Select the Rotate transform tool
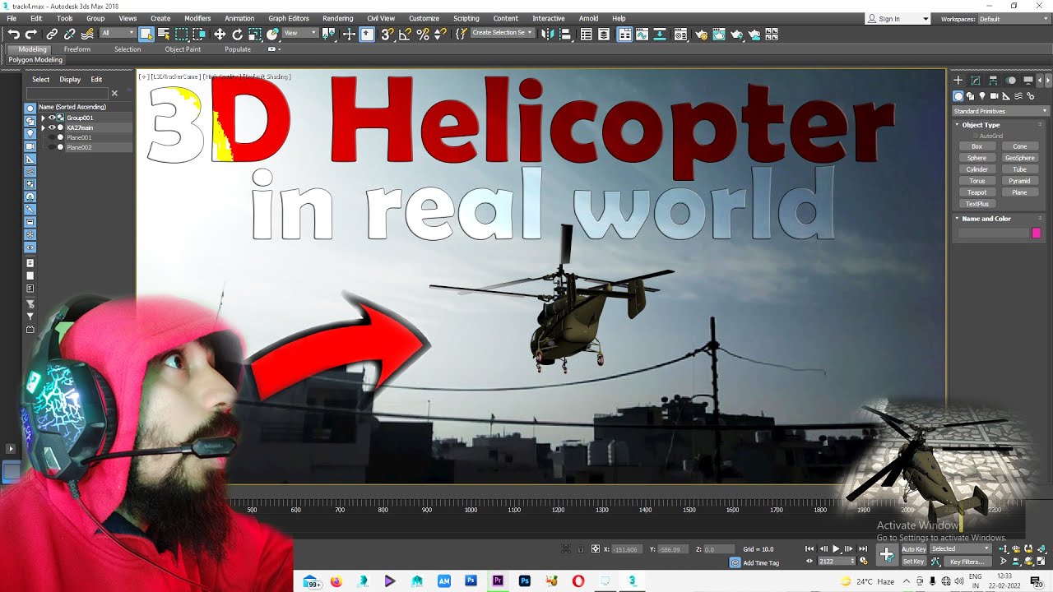This screenshot has height=592, width=1053. coord(238,34)
